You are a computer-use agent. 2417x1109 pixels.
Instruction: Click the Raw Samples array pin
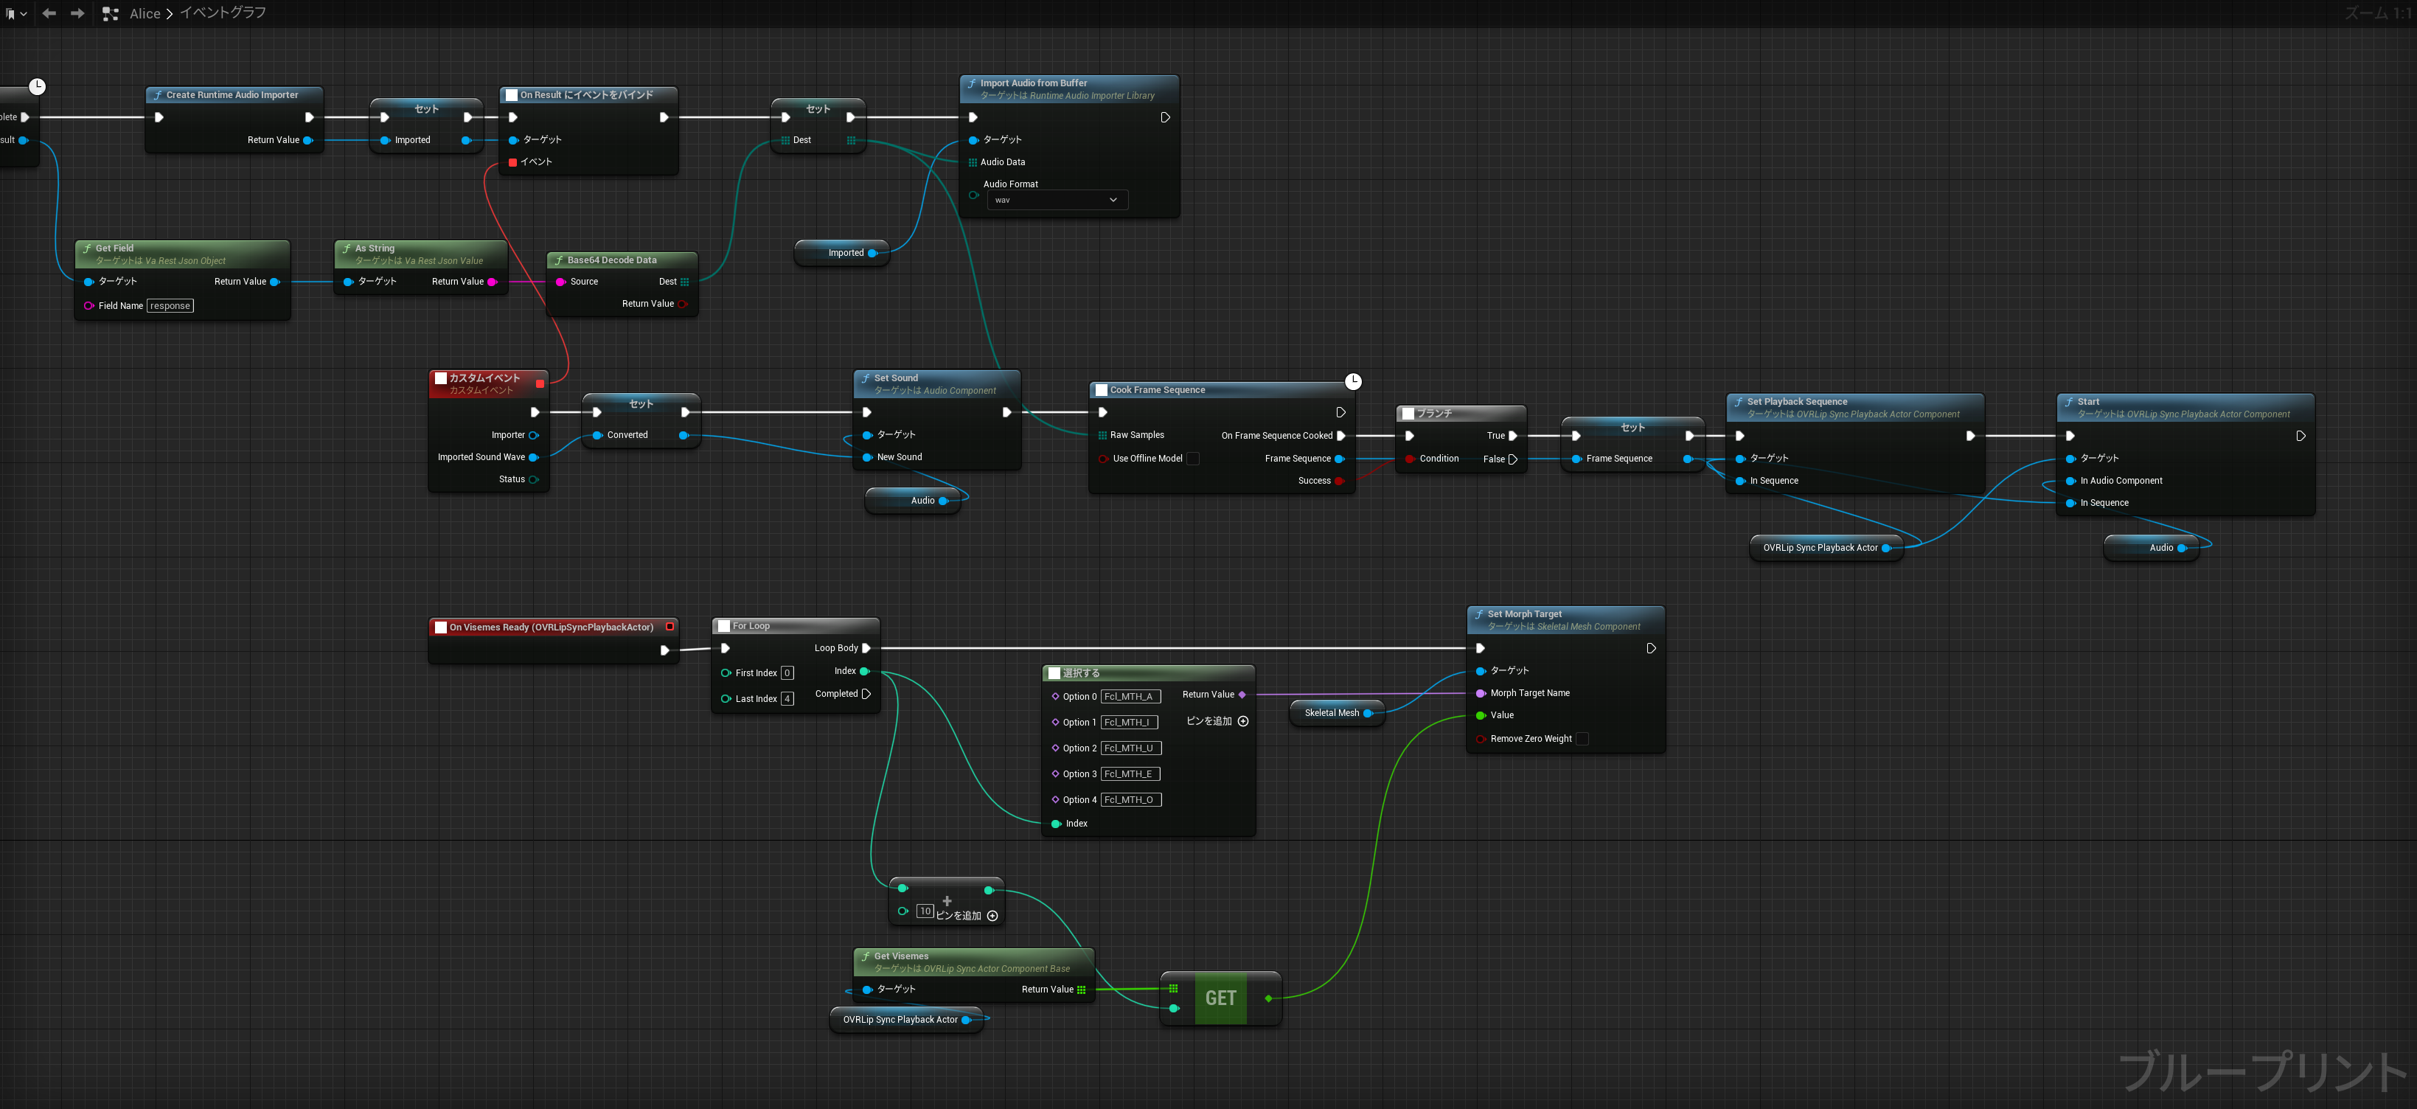pos(1102,435)
